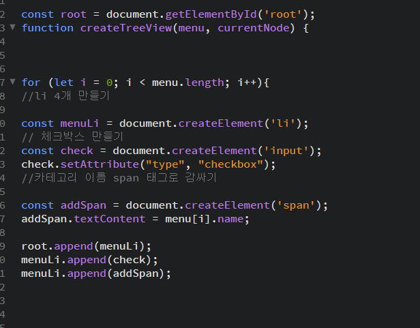Click the 'getElementById' method call
The width and height of the screenshot is (420, 328).
coord(211,14)
